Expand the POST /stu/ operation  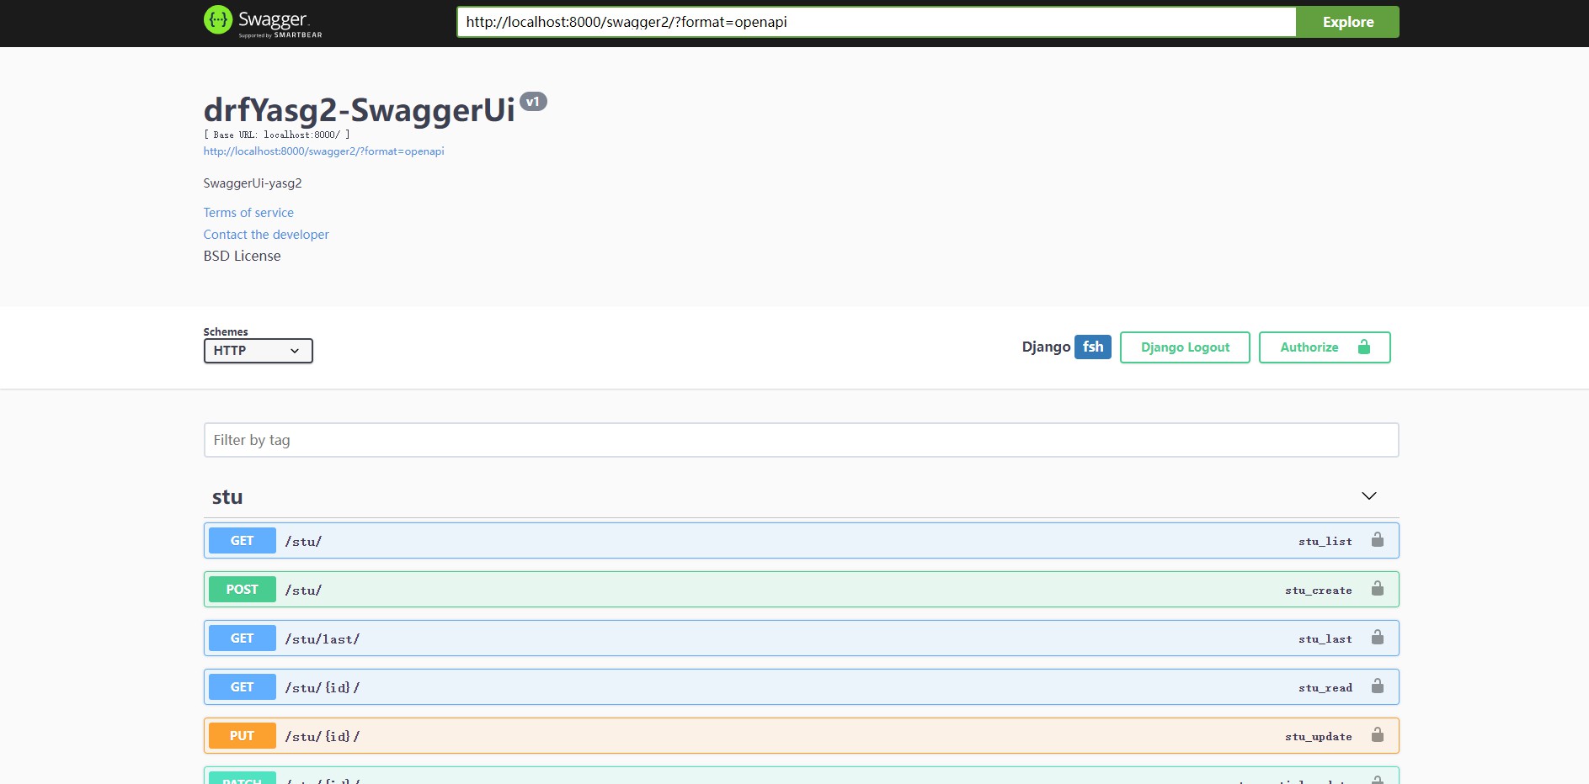tap(801, 590)
